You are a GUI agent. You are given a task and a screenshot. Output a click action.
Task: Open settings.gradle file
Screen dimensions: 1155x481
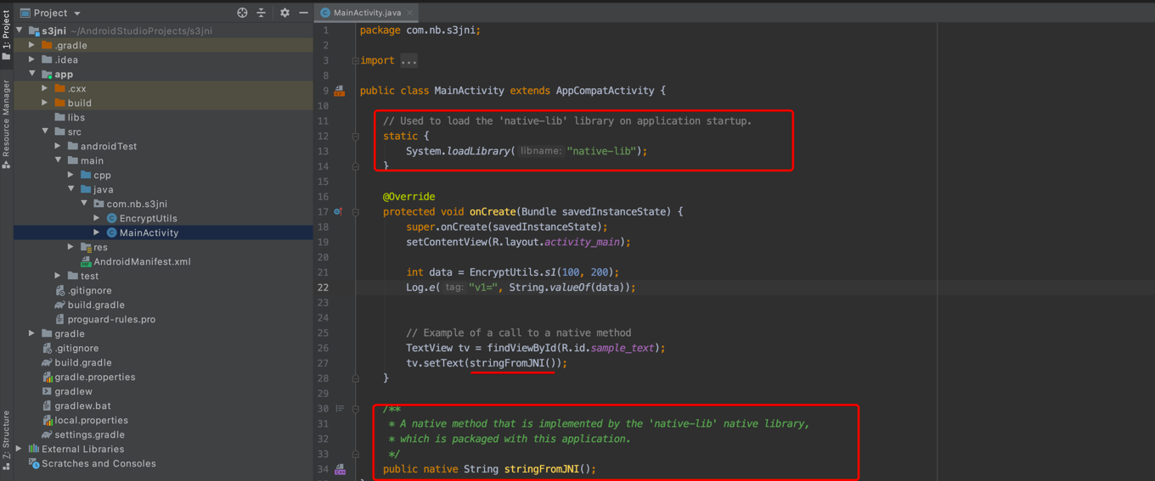pos(83,434)
